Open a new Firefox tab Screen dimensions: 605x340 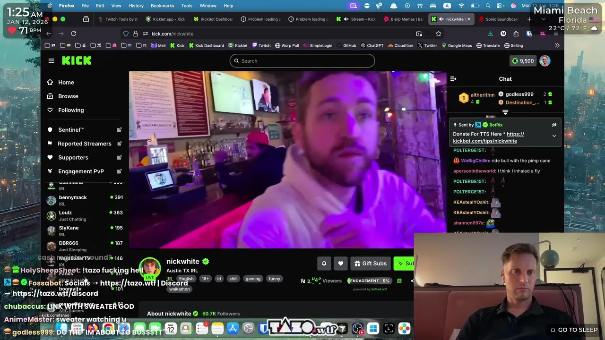[529, 19]
